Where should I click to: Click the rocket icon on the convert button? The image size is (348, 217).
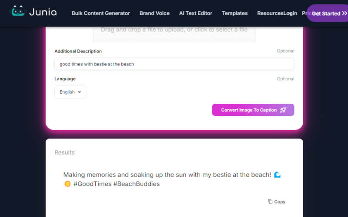(283, 110)
